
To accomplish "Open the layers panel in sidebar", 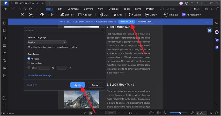I will (x=4, y=68).
